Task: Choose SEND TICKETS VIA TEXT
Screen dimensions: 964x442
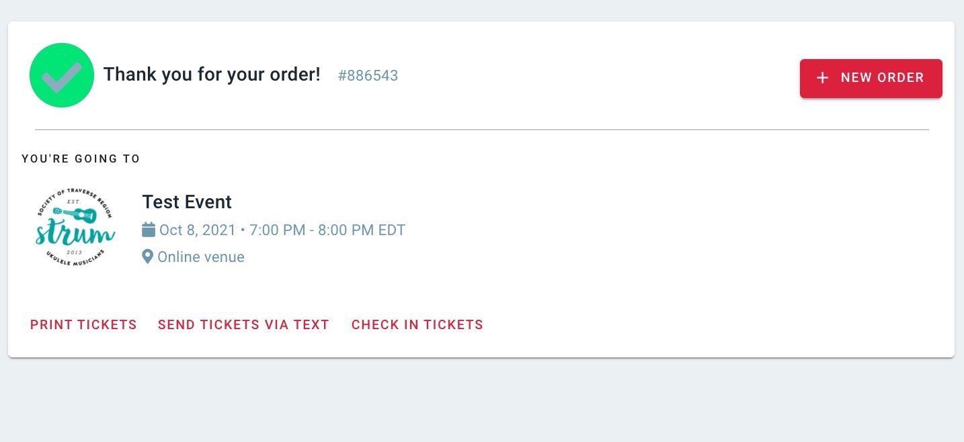Action: click(x=243, y=325)
